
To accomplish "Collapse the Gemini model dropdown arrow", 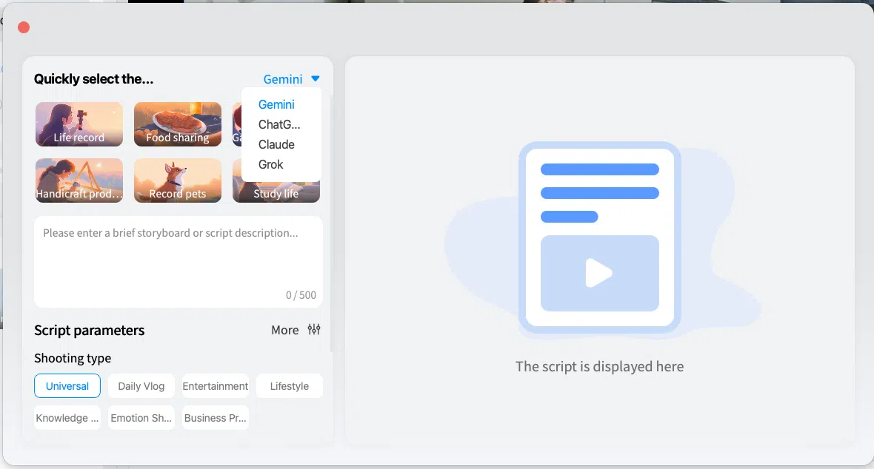I will point(316,79).
